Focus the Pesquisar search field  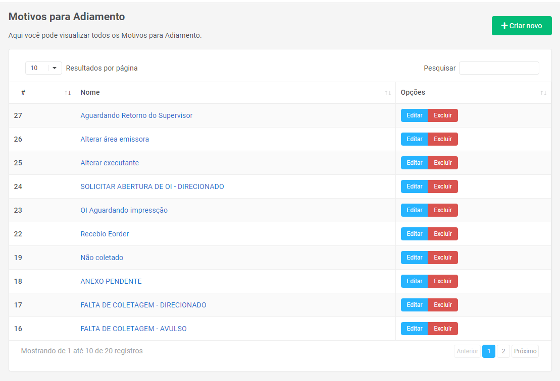498,68
